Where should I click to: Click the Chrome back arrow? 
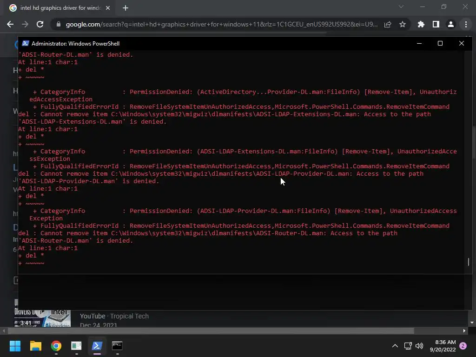click(x=10, y=24)
